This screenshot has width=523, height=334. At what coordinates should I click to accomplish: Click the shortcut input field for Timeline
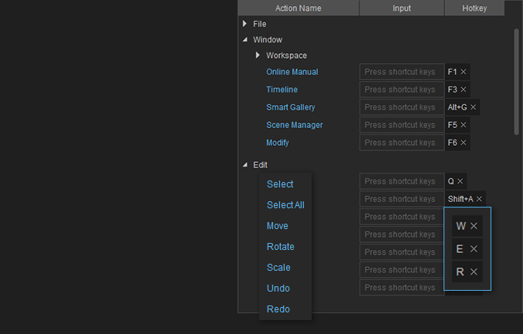click(401, 89)
